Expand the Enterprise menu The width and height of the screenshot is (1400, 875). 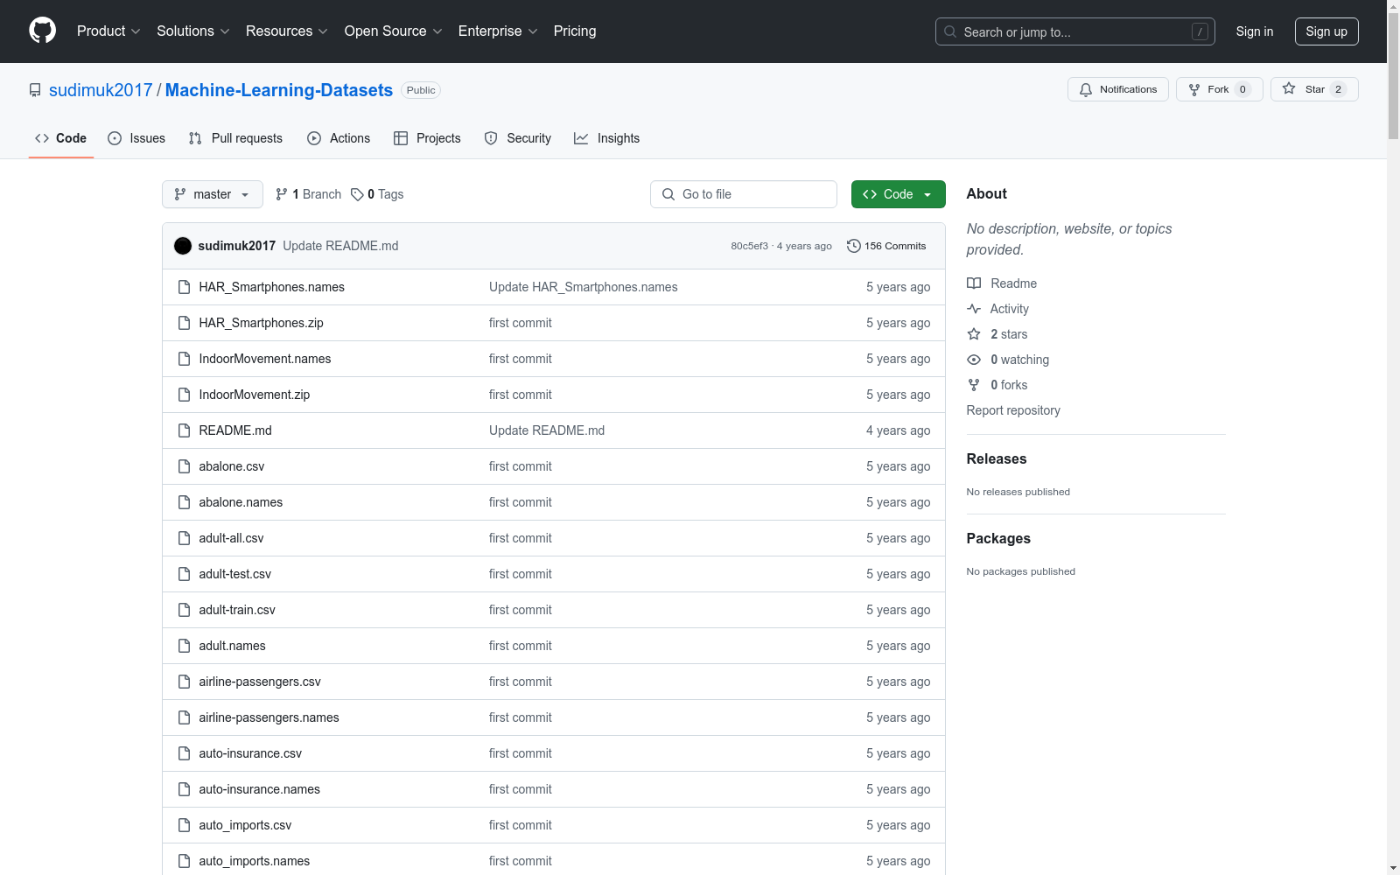pos(498,31)
